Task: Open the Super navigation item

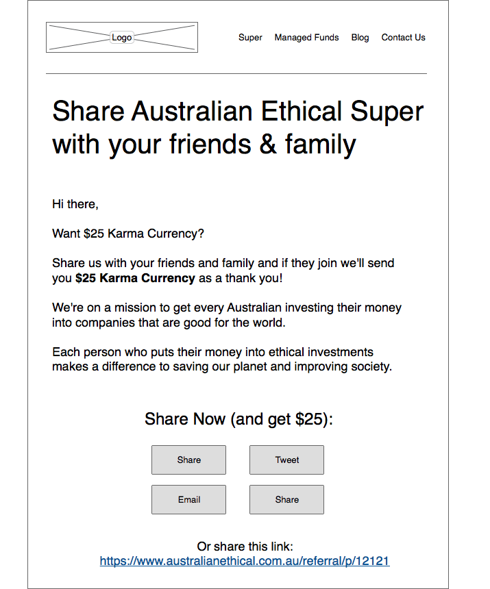Action: point(250,38)
